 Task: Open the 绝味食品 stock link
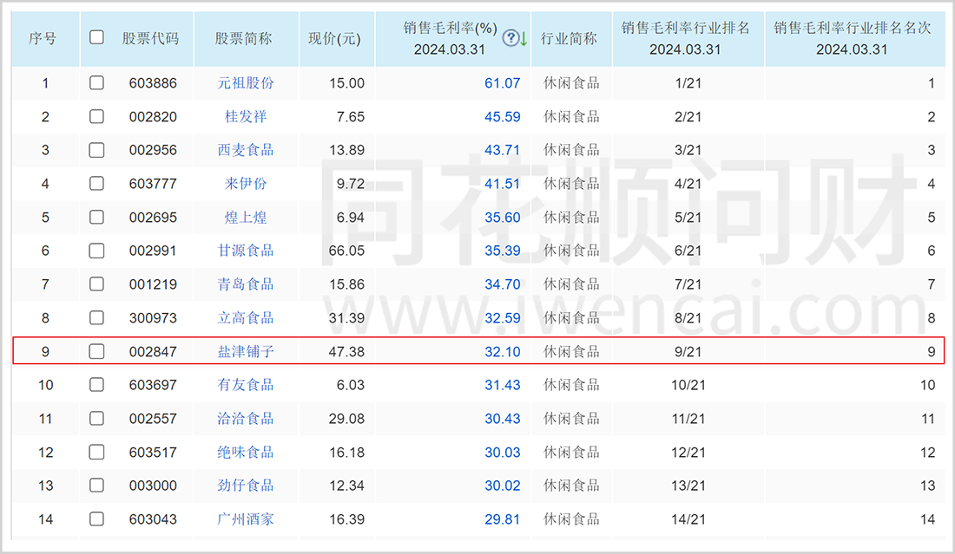(246, 452)
